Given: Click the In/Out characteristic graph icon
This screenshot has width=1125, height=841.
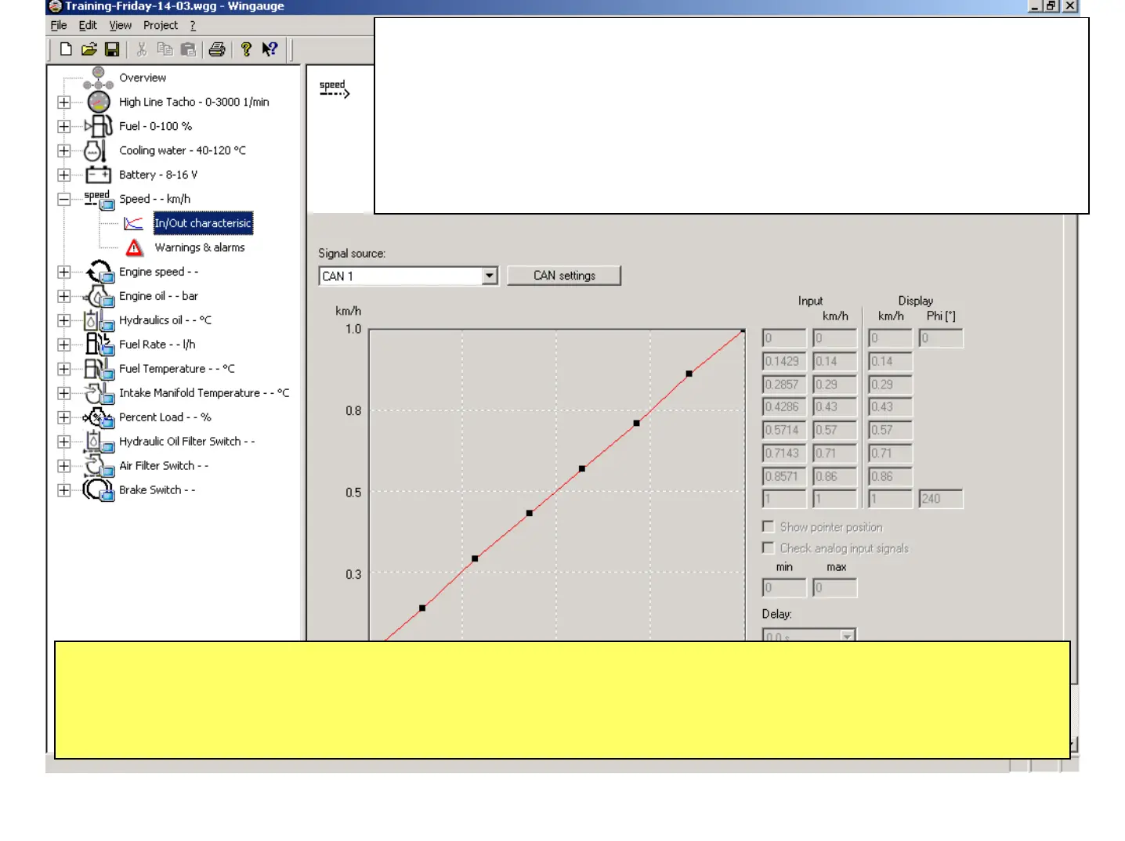Looking at the screenshot, I should [x=134, y=224].
